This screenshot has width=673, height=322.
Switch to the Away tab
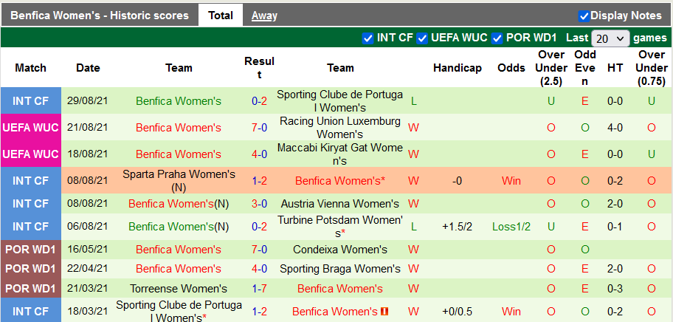[264, 15]
